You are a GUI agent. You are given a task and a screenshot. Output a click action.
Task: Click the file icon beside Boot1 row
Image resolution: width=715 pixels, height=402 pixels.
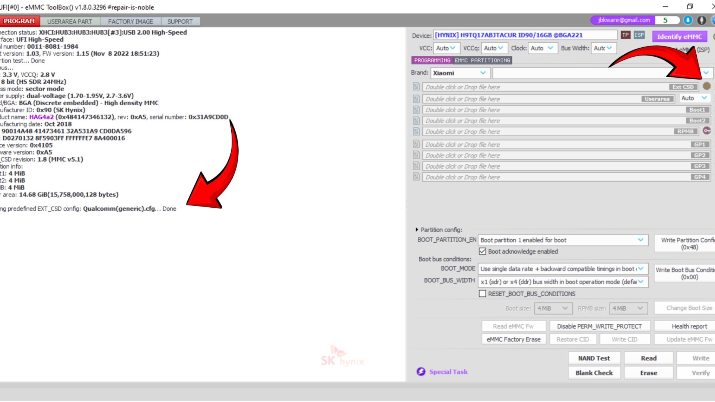click(416, 110)
